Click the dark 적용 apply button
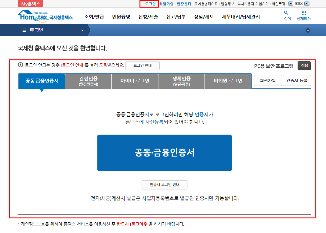 (x=304, y=65)
